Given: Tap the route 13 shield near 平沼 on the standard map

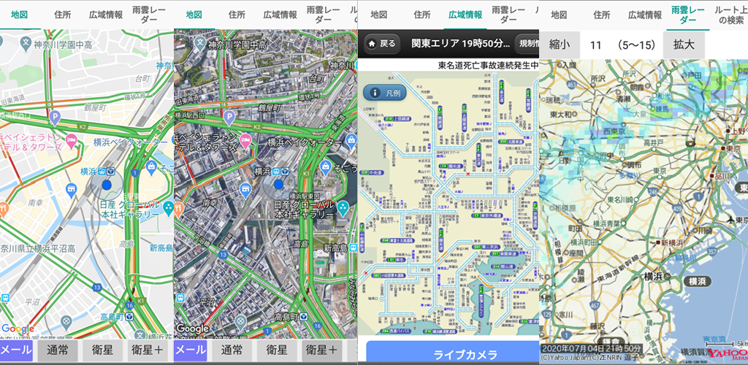Looking at the screenshot, I should pos(97,288).
